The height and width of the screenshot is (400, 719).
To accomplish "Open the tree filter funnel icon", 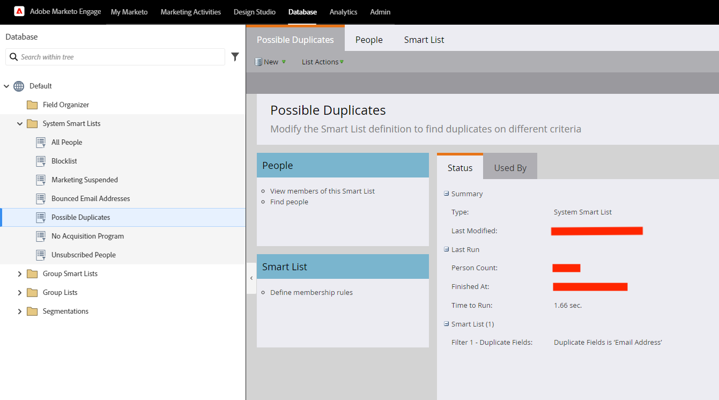I will coord(235,57).
